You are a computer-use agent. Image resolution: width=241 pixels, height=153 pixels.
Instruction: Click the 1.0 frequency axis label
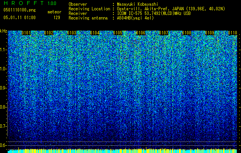(3, 69)
